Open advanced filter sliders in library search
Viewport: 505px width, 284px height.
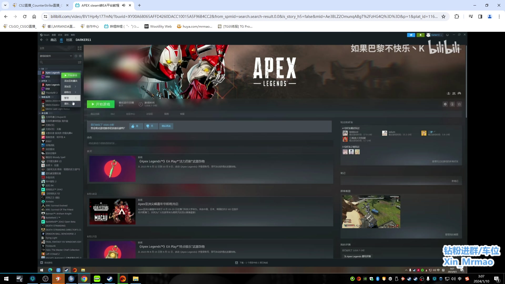tap(79, 62)
